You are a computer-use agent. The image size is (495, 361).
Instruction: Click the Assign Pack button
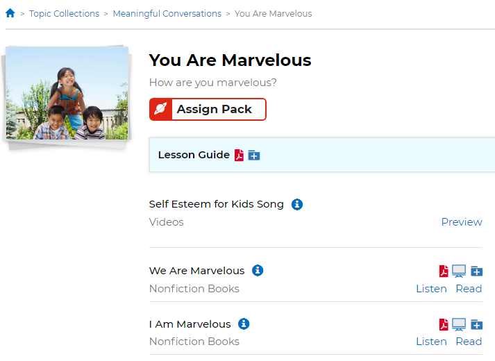click(x=208, y=110)
